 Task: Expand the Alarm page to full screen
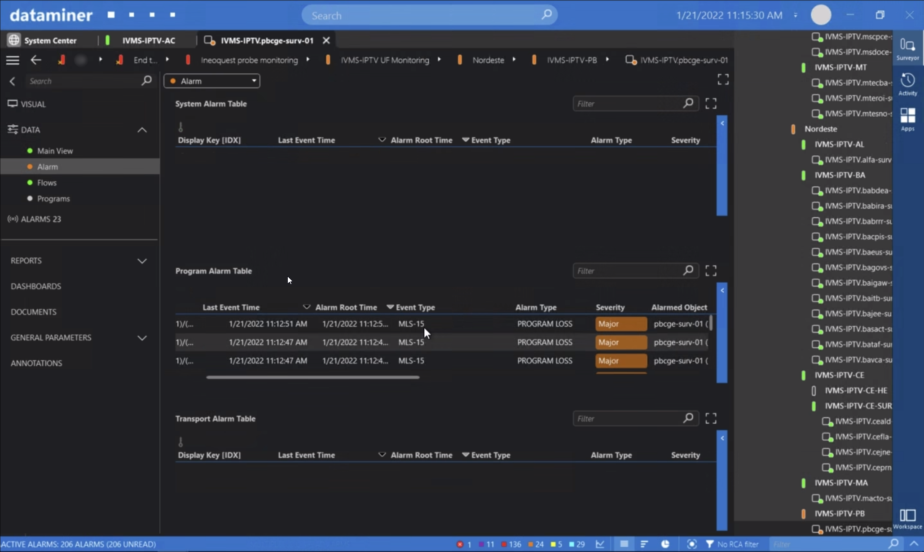[x=723, y=80]
